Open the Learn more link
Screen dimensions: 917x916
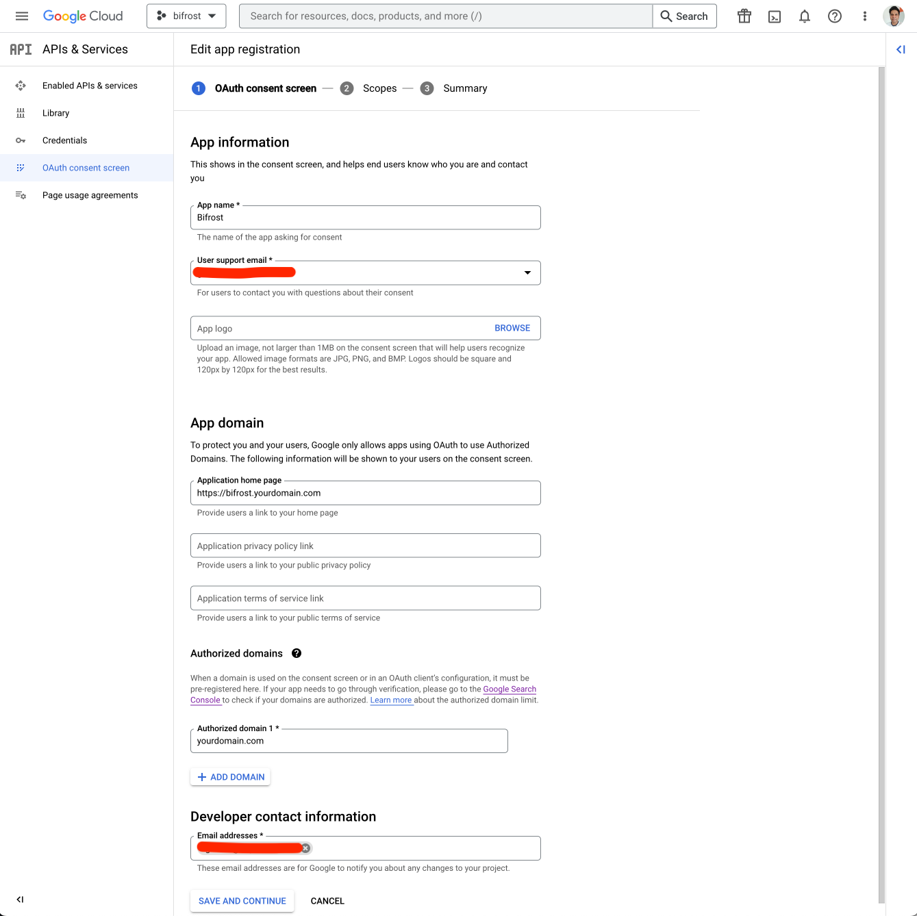click(x=391, y=700)
